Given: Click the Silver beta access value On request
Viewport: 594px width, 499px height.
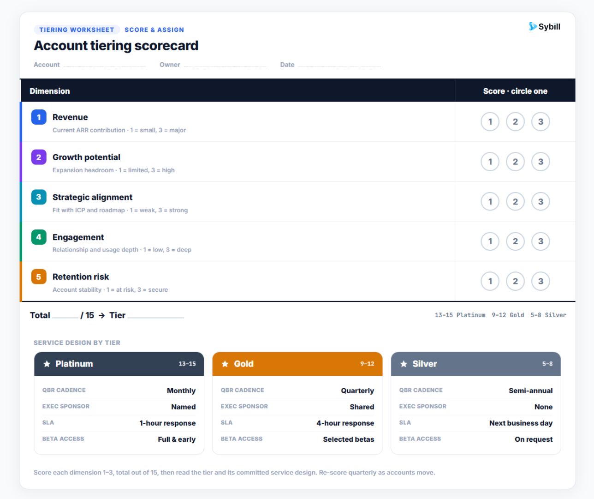Looking at the screenshot, I should [x=534, y=439].
